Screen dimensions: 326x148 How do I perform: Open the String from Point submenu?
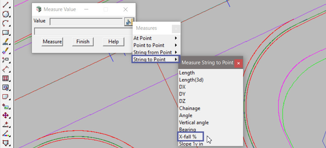[156, 52]
